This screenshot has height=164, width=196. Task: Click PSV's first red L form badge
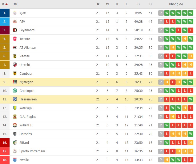tap(167, 22)
